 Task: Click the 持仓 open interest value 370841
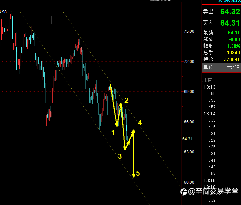[232, 59]
